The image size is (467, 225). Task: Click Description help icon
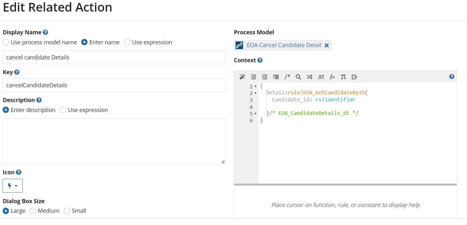[x=39, y=100]
